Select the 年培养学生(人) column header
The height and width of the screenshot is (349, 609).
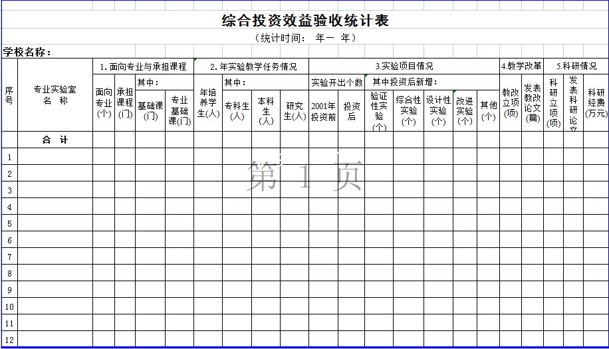208,103
